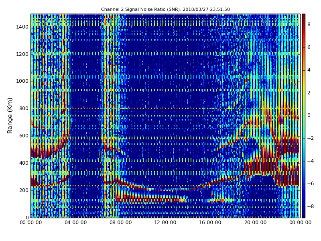Click the 12:00:00 time axis label
321x241 pixels.
(165, 223)
